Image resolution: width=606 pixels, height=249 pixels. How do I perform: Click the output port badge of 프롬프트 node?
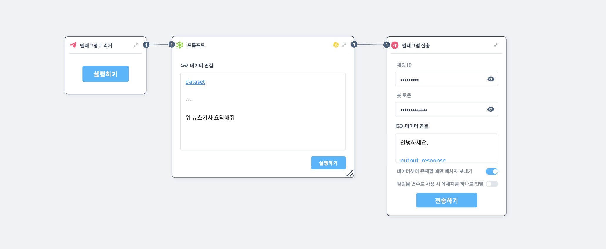point(354,45)
